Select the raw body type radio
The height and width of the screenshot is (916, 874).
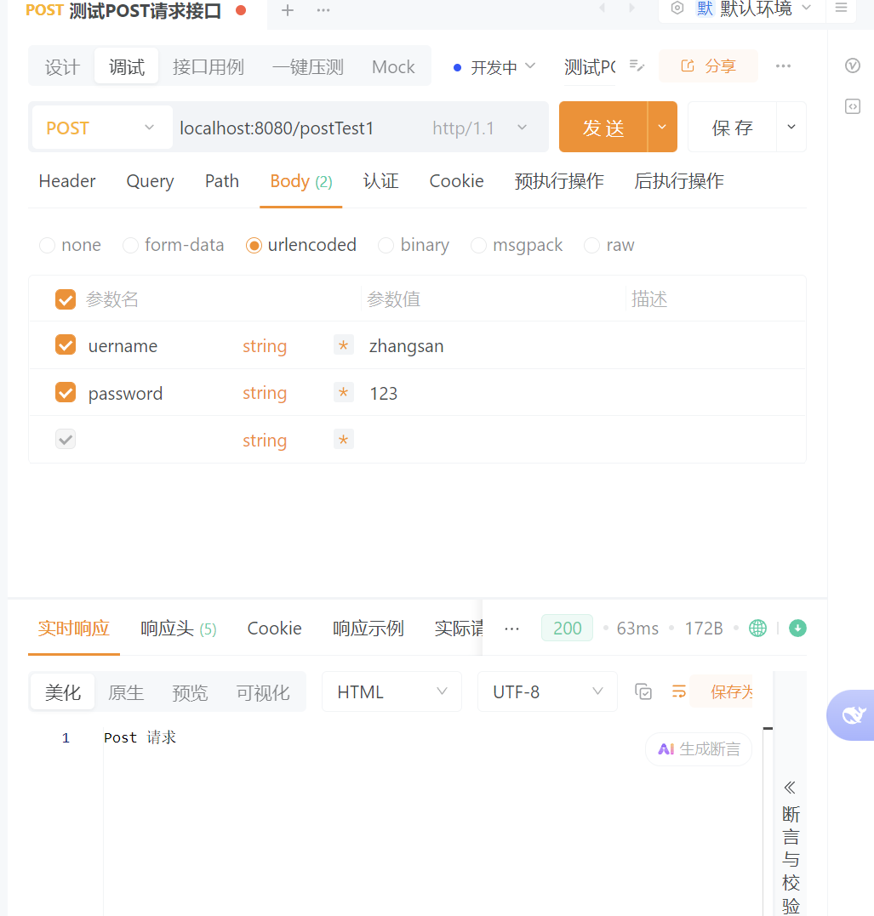tap(591, 245)
